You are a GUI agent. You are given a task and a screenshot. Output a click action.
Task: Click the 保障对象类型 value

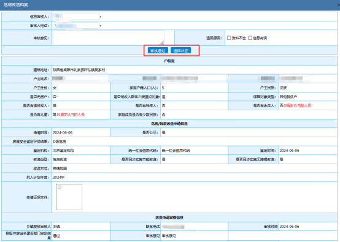click(288, 97)
